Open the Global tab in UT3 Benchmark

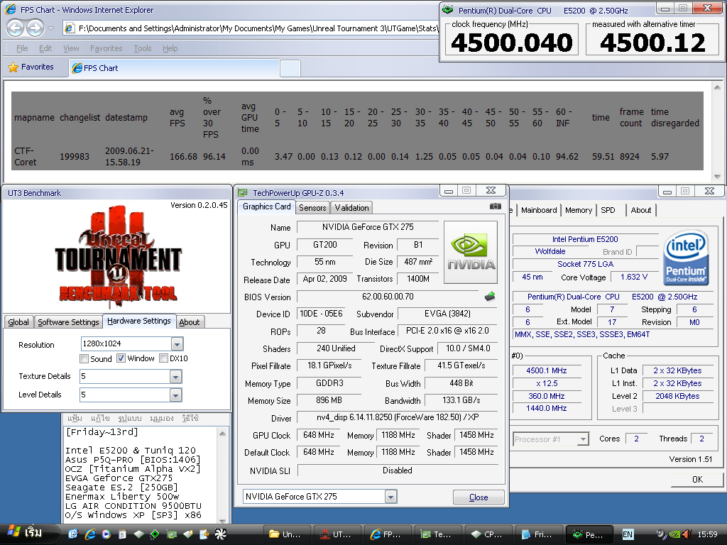pyautogui.click(x=18, y=322)
